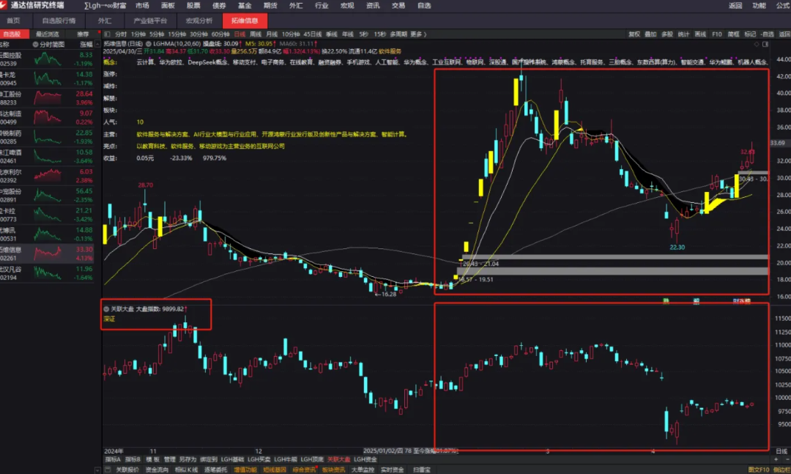
Task: Open 关联报价 bottom tab
Action: click(127, 470)
